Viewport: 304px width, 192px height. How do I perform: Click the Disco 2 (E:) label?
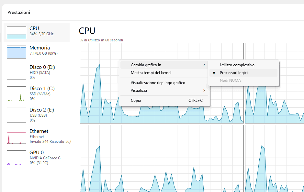coord(42,110)
